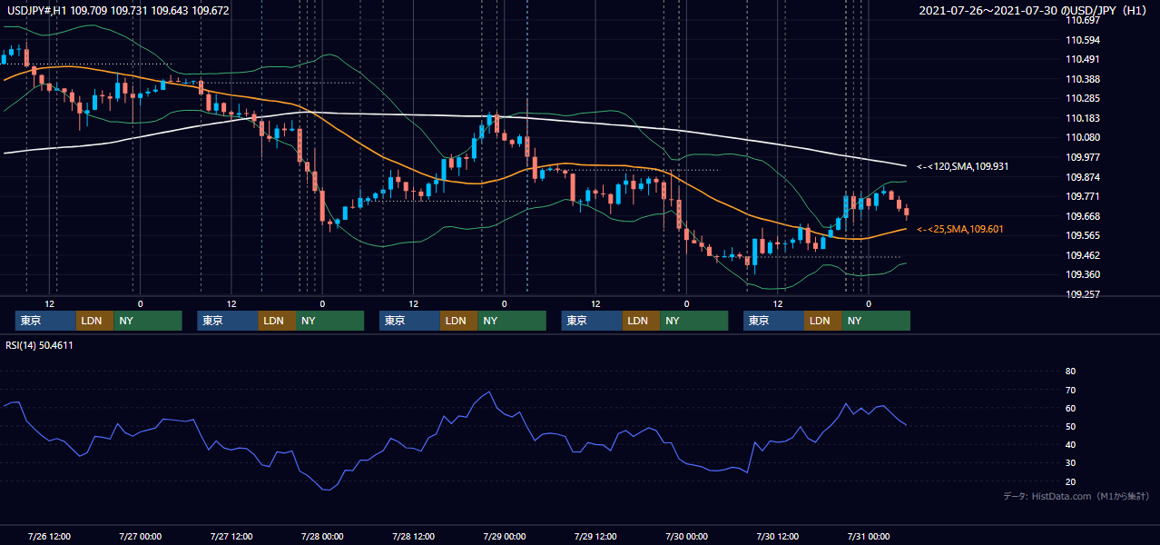
Task: Click the 7/31 00:00 date label
Action: (869, 537)
